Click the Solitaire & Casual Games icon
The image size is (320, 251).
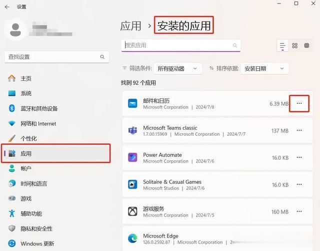[132, 184]
